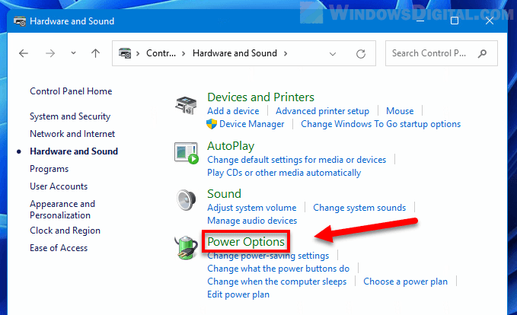Select the Contr... breadcrumb segment

[x=161, y=53]
